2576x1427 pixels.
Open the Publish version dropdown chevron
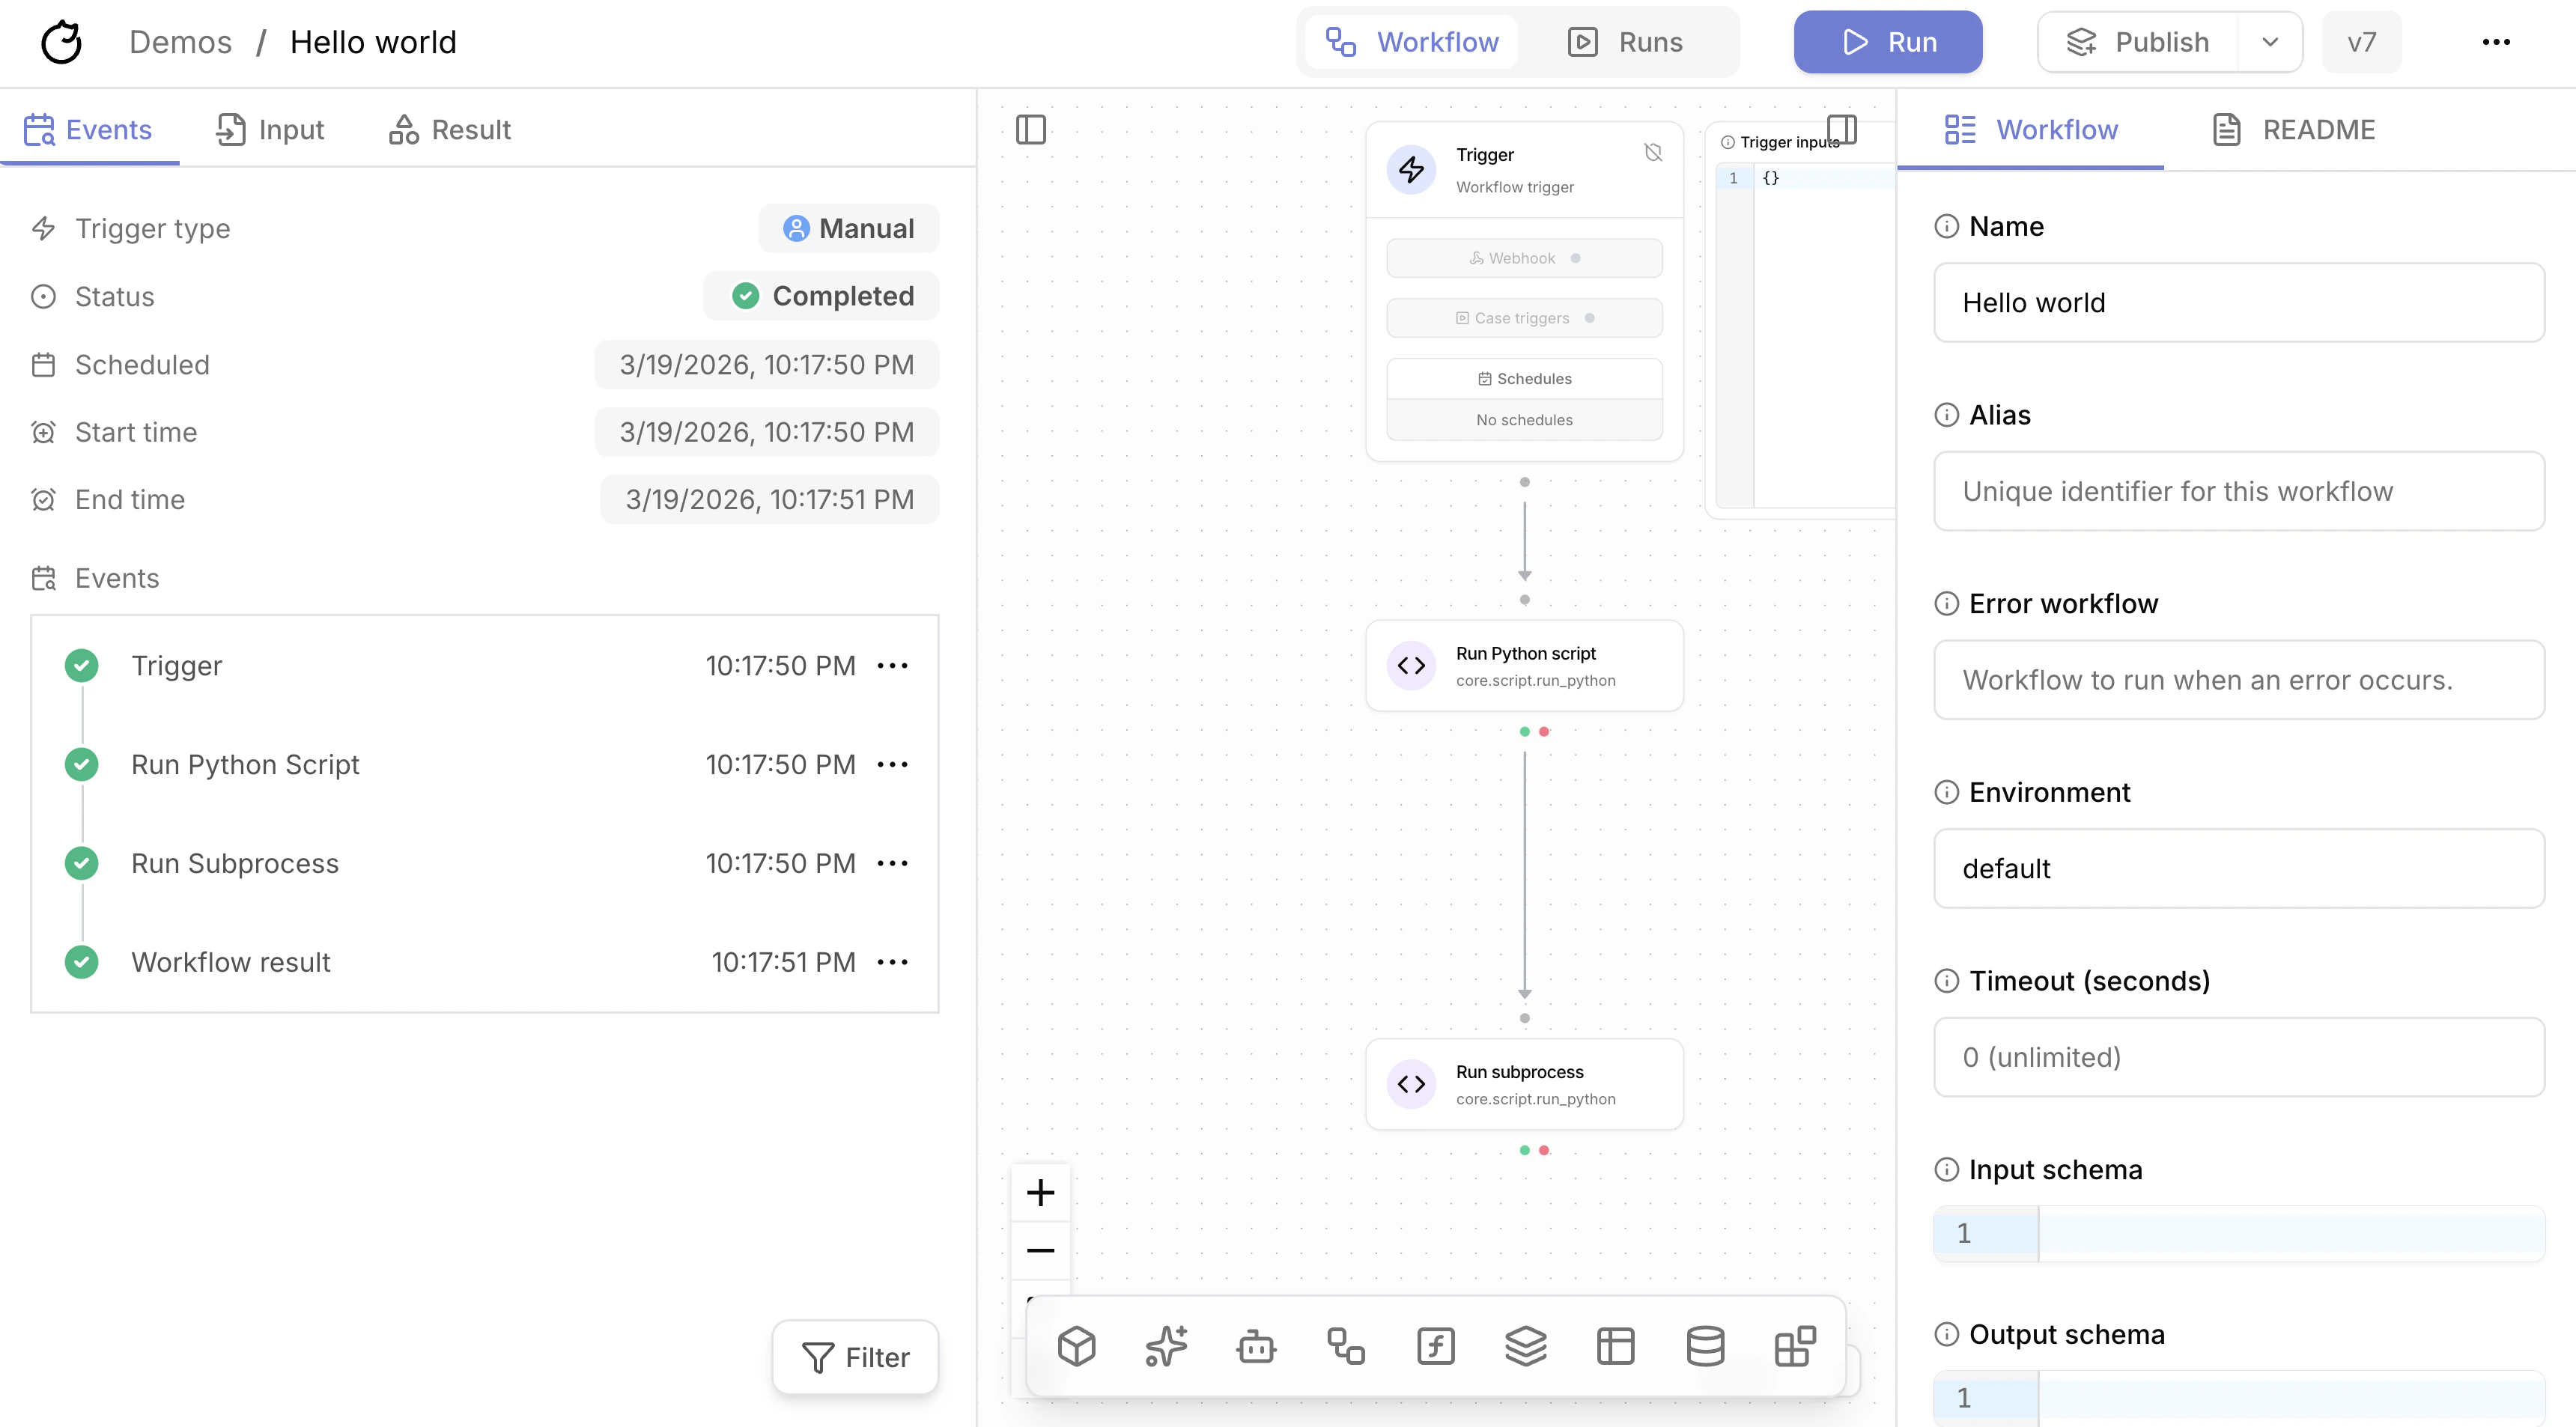[2270, 42]
